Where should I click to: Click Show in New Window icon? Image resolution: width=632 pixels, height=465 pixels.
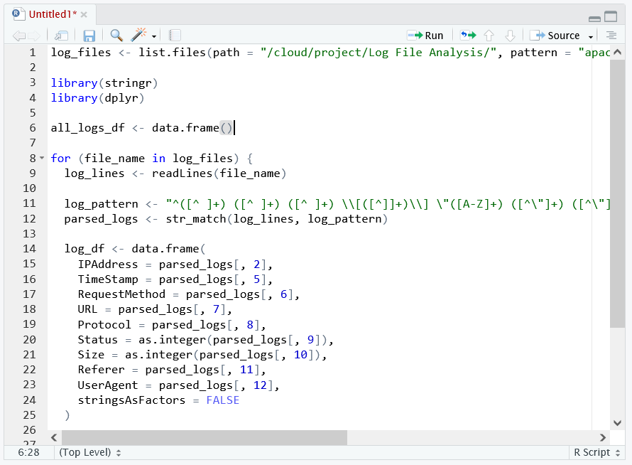coord(62,36)
